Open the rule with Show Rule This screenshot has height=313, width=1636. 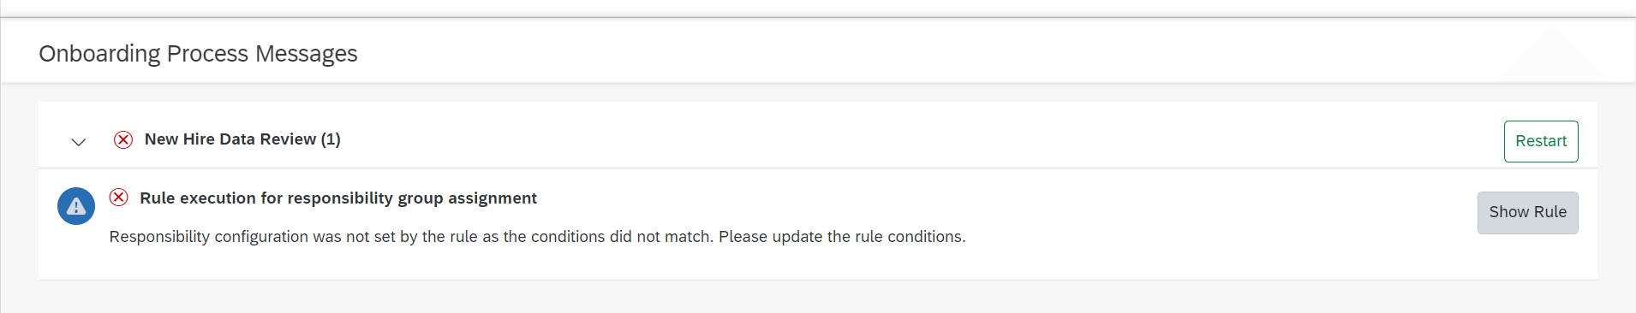click(x=1527, y=212)
